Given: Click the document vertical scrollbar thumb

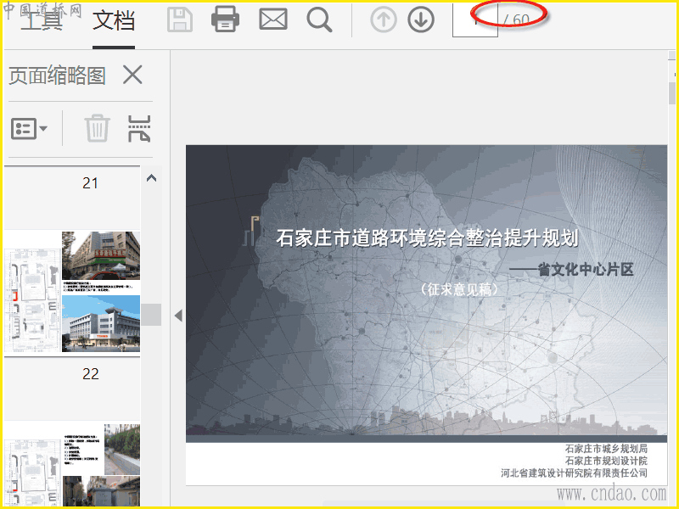Looking at the screenshot, I should coord(672,93).
